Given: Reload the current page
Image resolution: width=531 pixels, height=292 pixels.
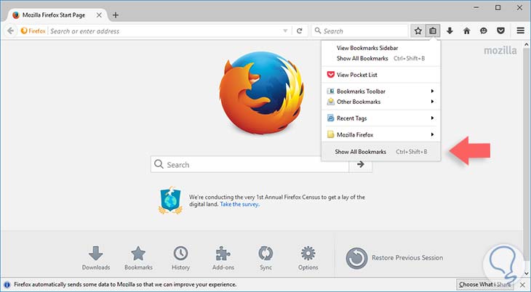Looking at the screenshot, I should click(300, 31).
